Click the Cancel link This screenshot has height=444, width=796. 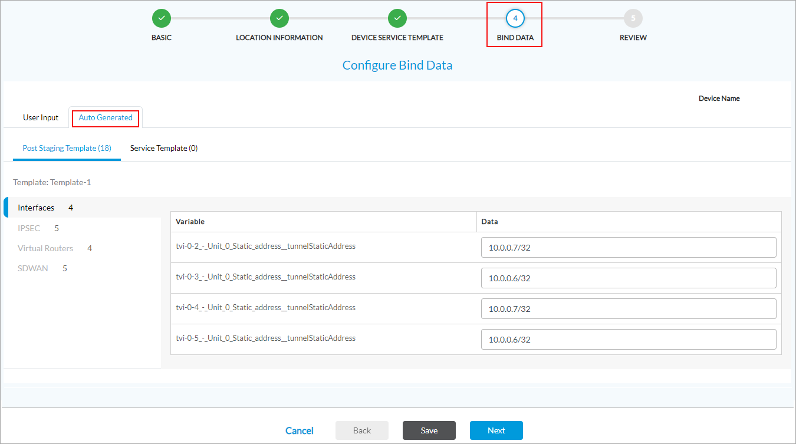point(300,430)
